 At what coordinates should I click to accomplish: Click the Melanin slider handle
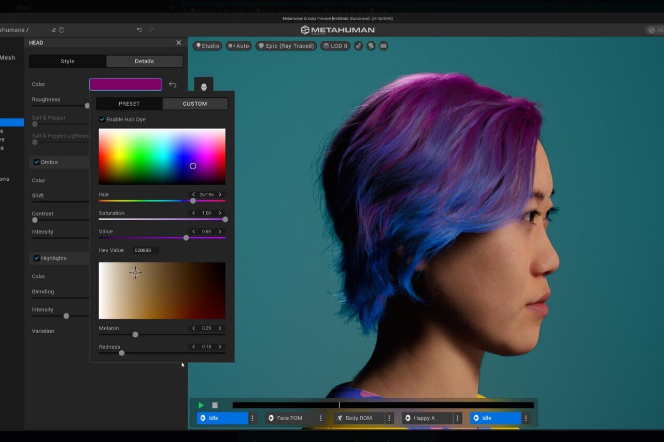point(135,334)
